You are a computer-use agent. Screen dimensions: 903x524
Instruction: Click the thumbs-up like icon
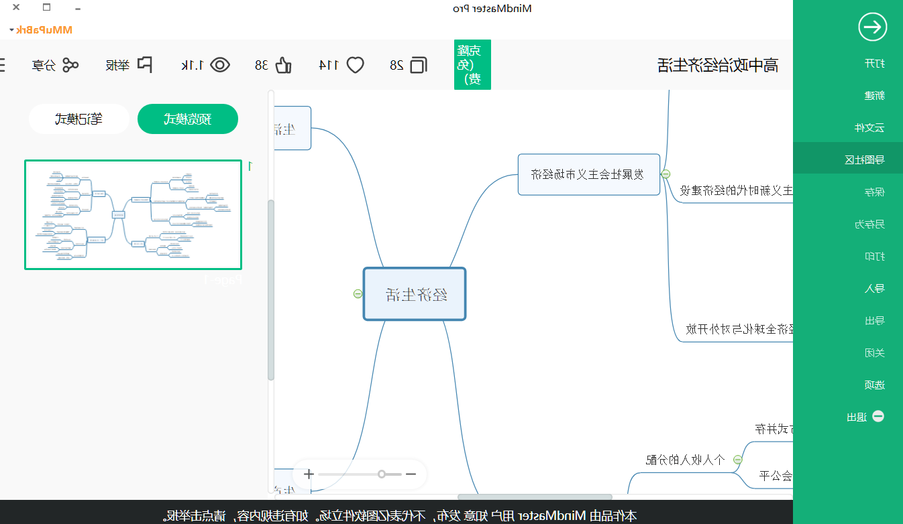coord(283,65)
